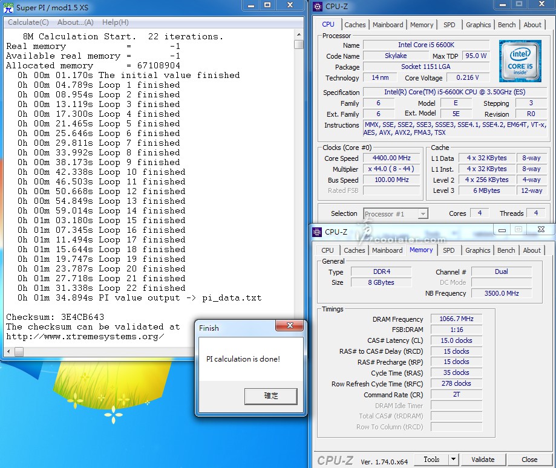The height and width of the screenshot is (468, 556).
Task: Switch to Caches tab in upper CPU-Z window
Action: pyautogui.click(x=355, y=25)
